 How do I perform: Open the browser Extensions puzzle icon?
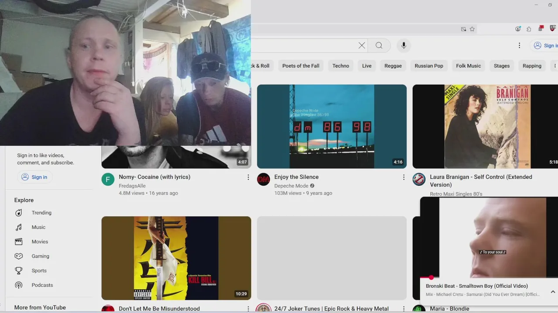pyautogui.click(x=529, y=29)
